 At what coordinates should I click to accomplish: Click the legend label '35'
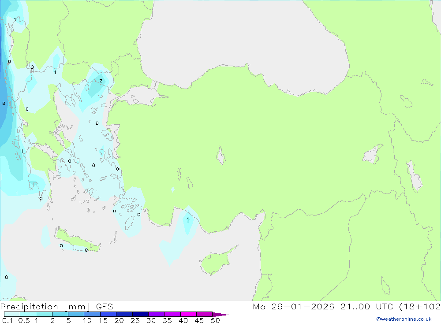point(167,320)
